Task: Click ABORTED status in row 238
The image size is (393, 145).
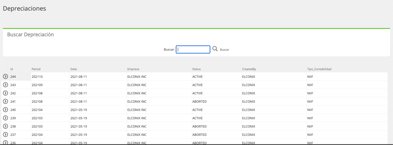Action: tap(199, 126)
